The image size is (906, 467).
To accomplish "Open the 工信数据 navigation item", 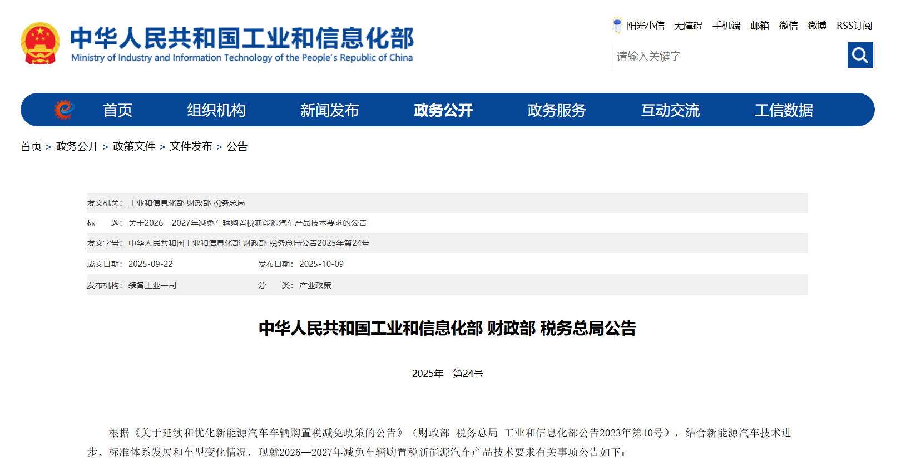I will pos(783,110).
